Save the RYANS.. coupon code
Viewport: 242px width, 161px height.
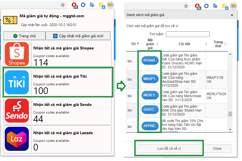pos(150,60)
